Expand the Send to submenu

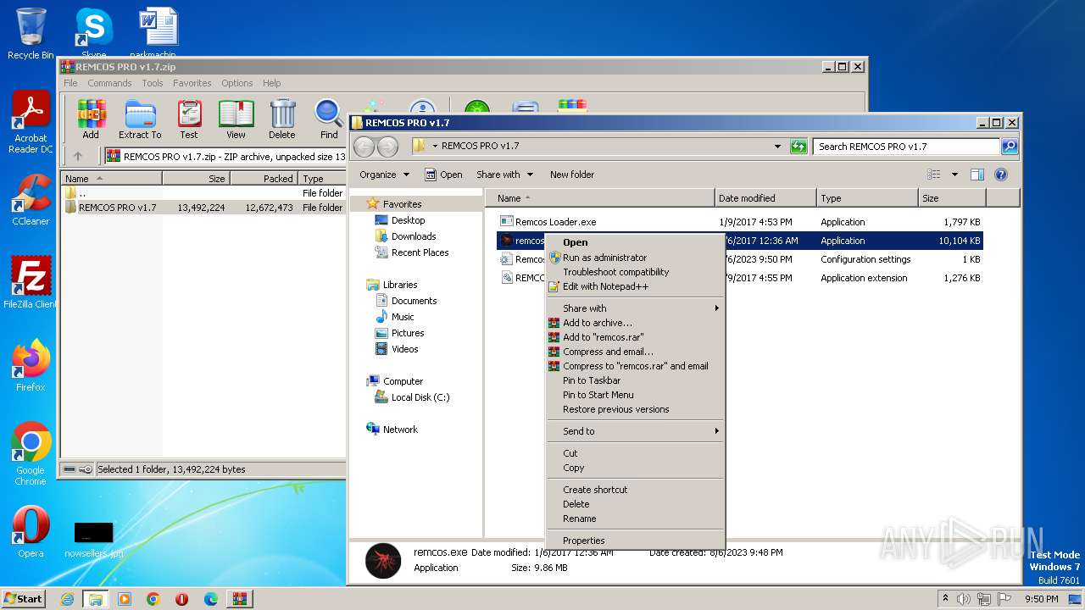(634, 431)
